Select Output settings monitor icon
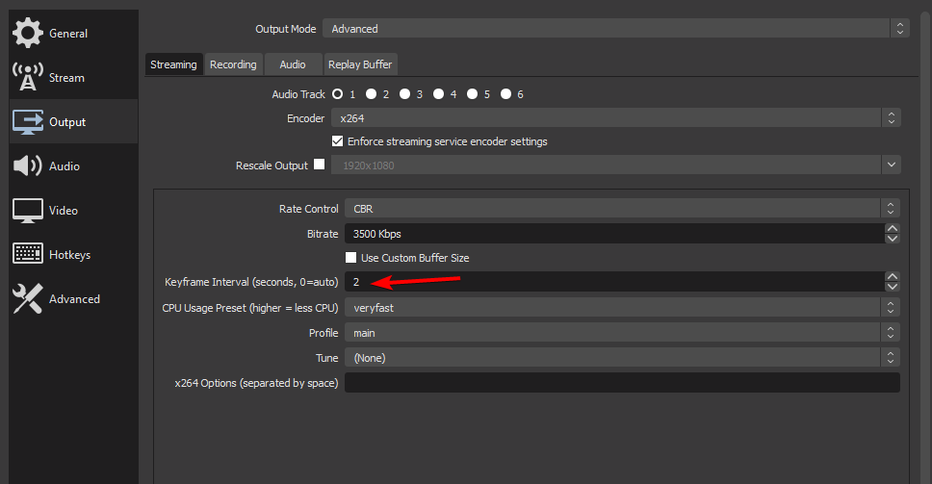Viewport: 932px width, 484px height. coord(27,122)
